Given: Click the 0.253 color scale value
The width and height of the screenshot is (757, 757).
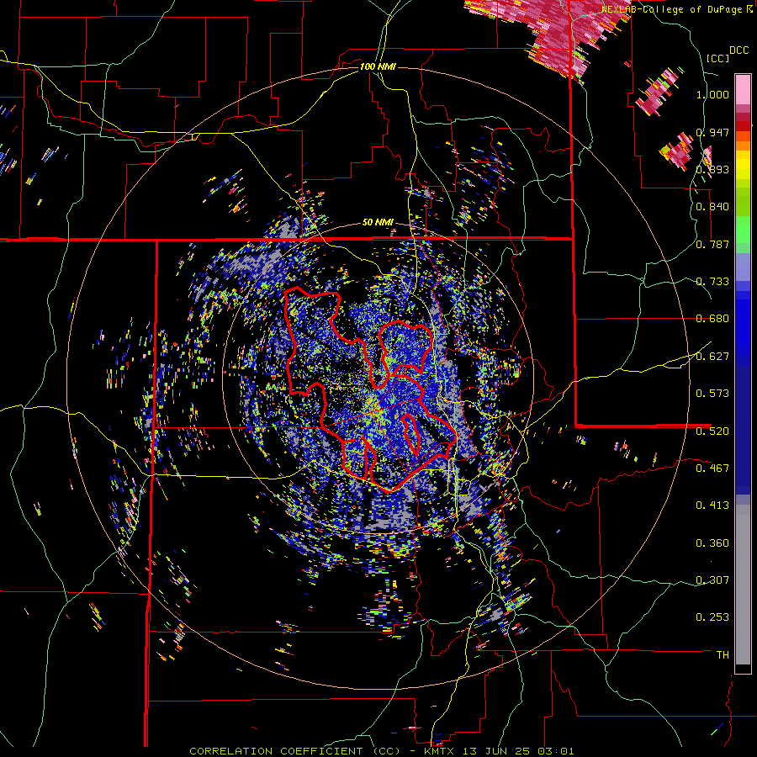Looking at the screenshot, I should 712,617.
